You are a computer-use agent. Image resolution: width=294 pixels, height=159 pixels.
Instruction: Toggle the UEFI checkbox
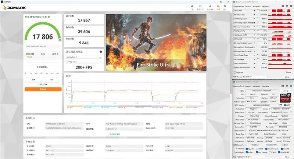(285, 105)
